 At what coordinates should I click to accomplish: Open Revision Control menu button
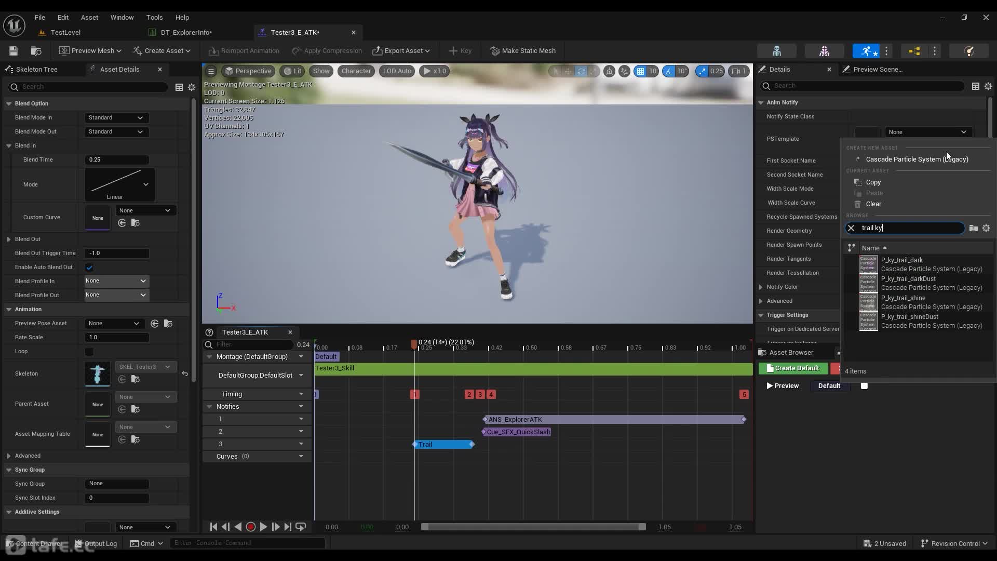(x=954, y=543)
